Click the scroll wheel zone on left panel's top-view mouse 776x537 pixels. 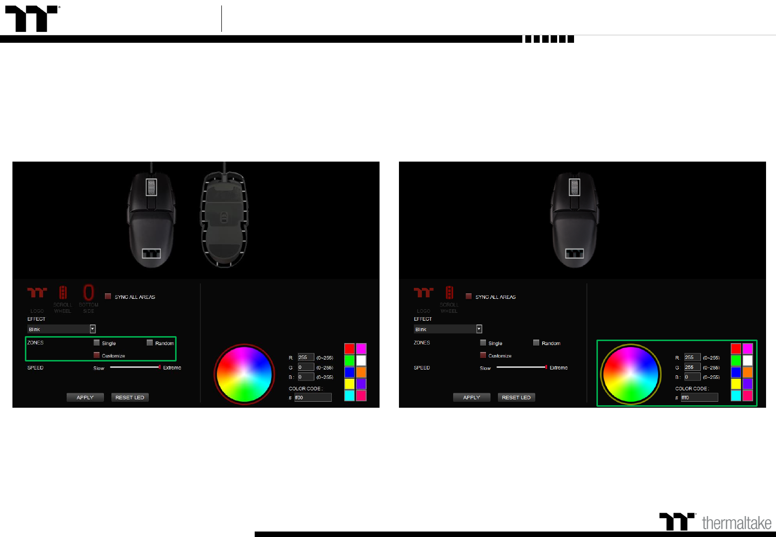[x=151, y=187]
